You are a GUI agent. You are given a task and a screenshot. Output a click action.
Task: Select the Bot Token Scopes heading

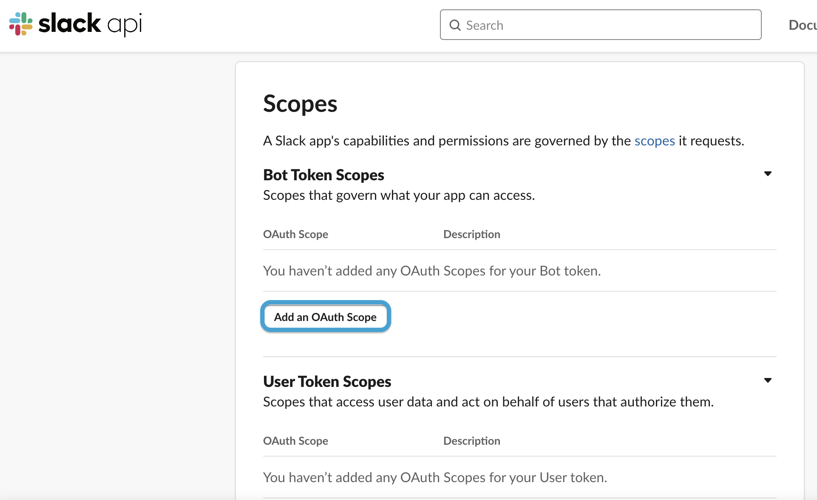323,175
